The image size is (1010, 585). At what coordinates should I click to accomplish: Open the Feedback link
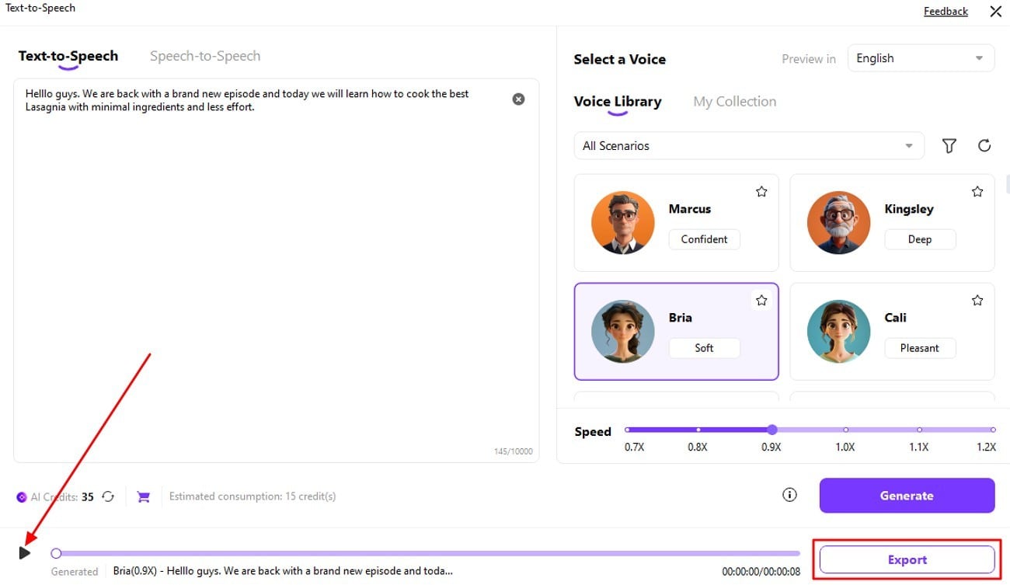point(946,11)
